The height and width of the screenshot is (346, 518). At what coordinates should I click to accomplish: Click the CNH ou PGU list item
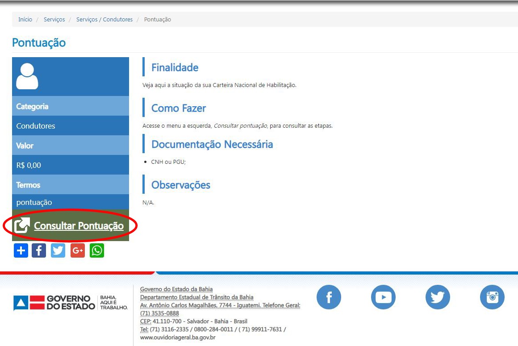click(168, 162)
